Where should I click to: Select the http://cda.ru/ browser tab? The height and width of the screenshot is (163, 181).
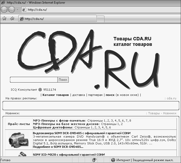pyautogui.click(x=57, y=19)
